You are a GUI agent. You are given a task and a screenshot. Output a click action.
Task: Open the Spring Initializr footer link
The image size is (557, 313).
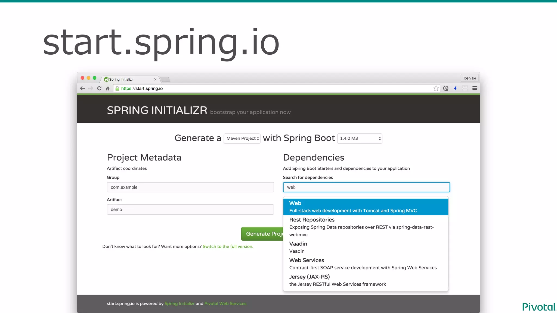180,303
